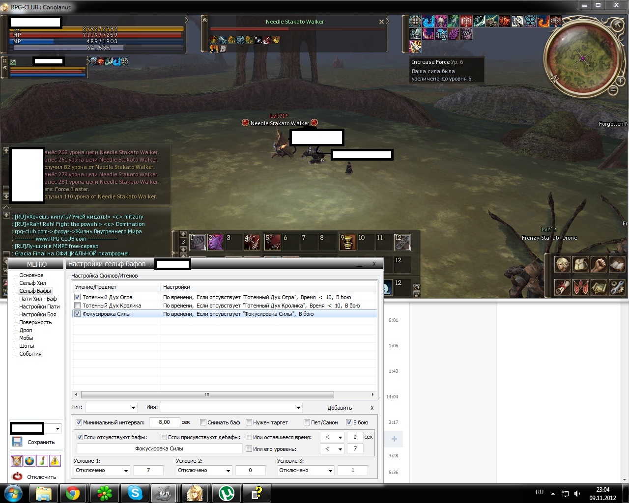The image size is (629, 503).
Task: Zoom in the minimap with plus button
Action: pyautogui.click(x=620, y=81)
